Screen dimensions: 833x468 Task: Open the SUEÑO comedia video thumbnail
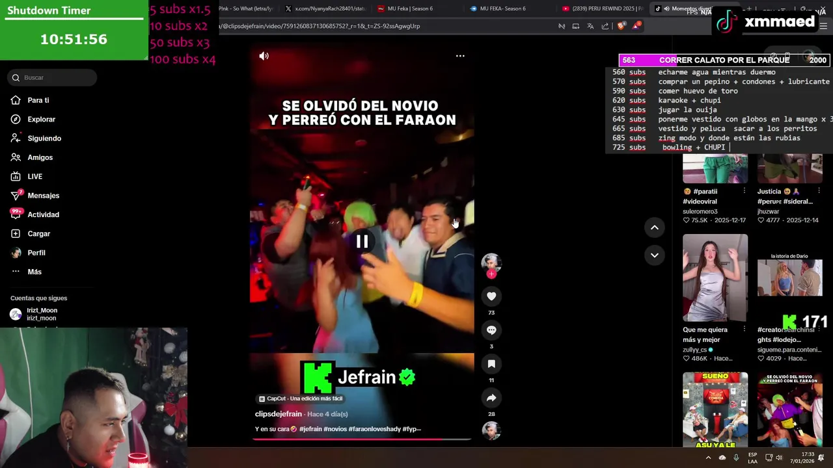pyautogui.click(x=715, y=409)
